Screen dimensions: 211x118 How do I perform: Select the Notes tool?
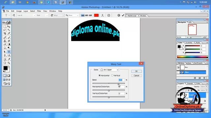(x=5, y=59)
